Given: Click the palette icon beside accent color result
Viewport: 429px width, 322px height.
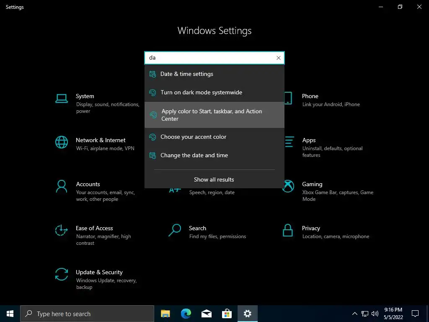Looking at the screenshot, I should tap(152, 137).
